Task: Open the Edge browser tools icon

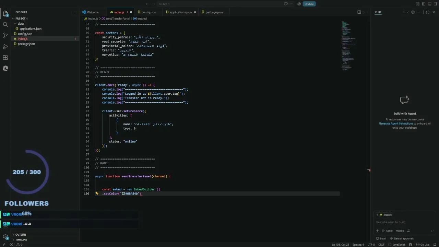Action: pyautogui.click(x=5, y=68)
